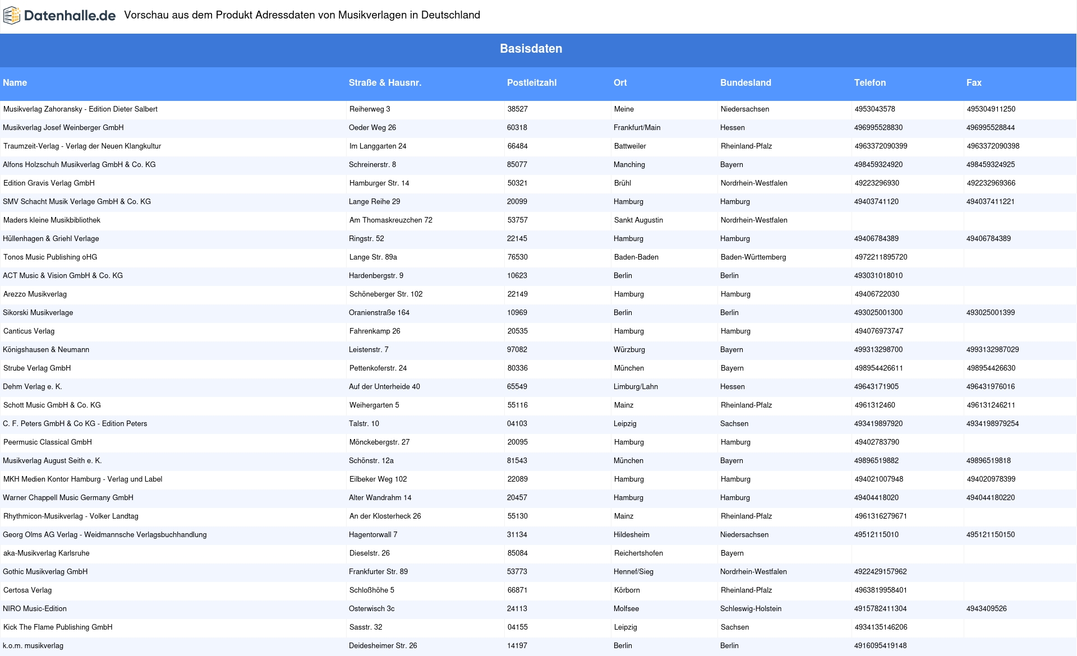Click the Straße & Hausnr. column header

(x=385, y=82)
